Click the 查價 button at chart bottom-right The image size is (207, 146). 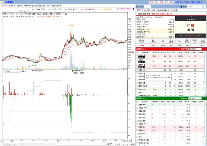point(133,144)
